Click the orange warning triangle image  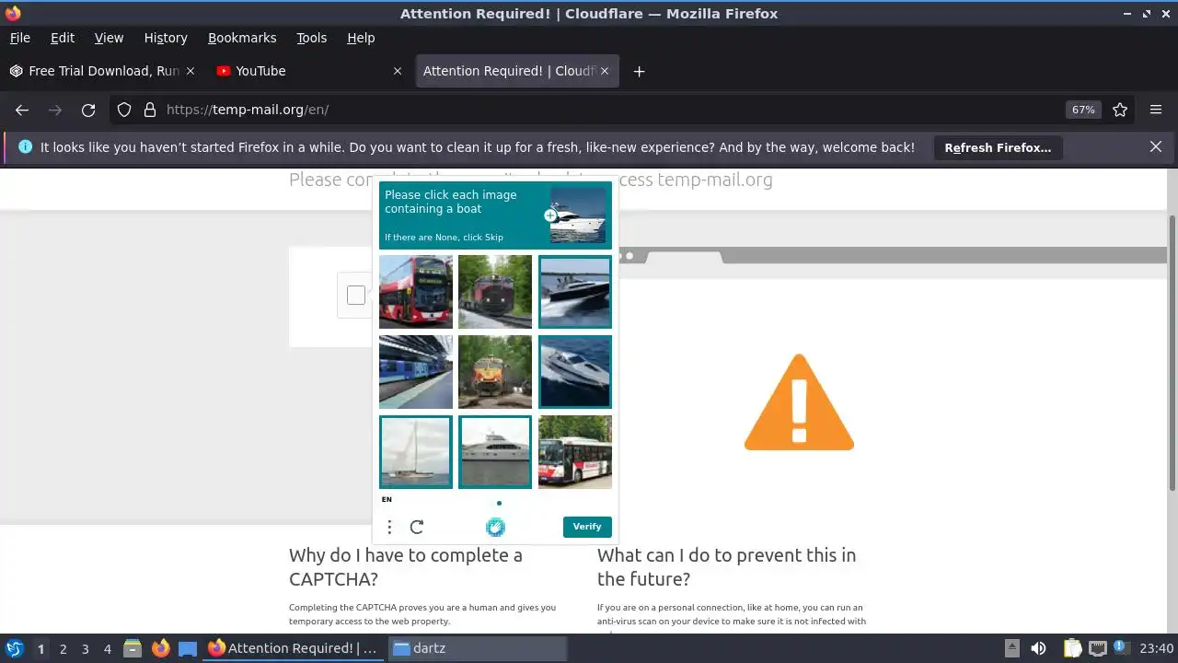tap(799, 402)
